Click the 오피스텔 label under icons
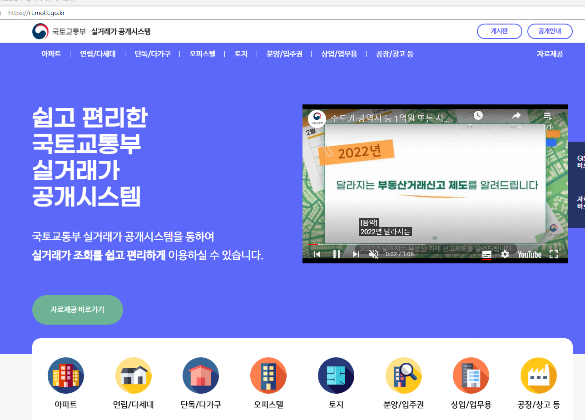Screen dimensions: 585x420 tap(268, 405)
